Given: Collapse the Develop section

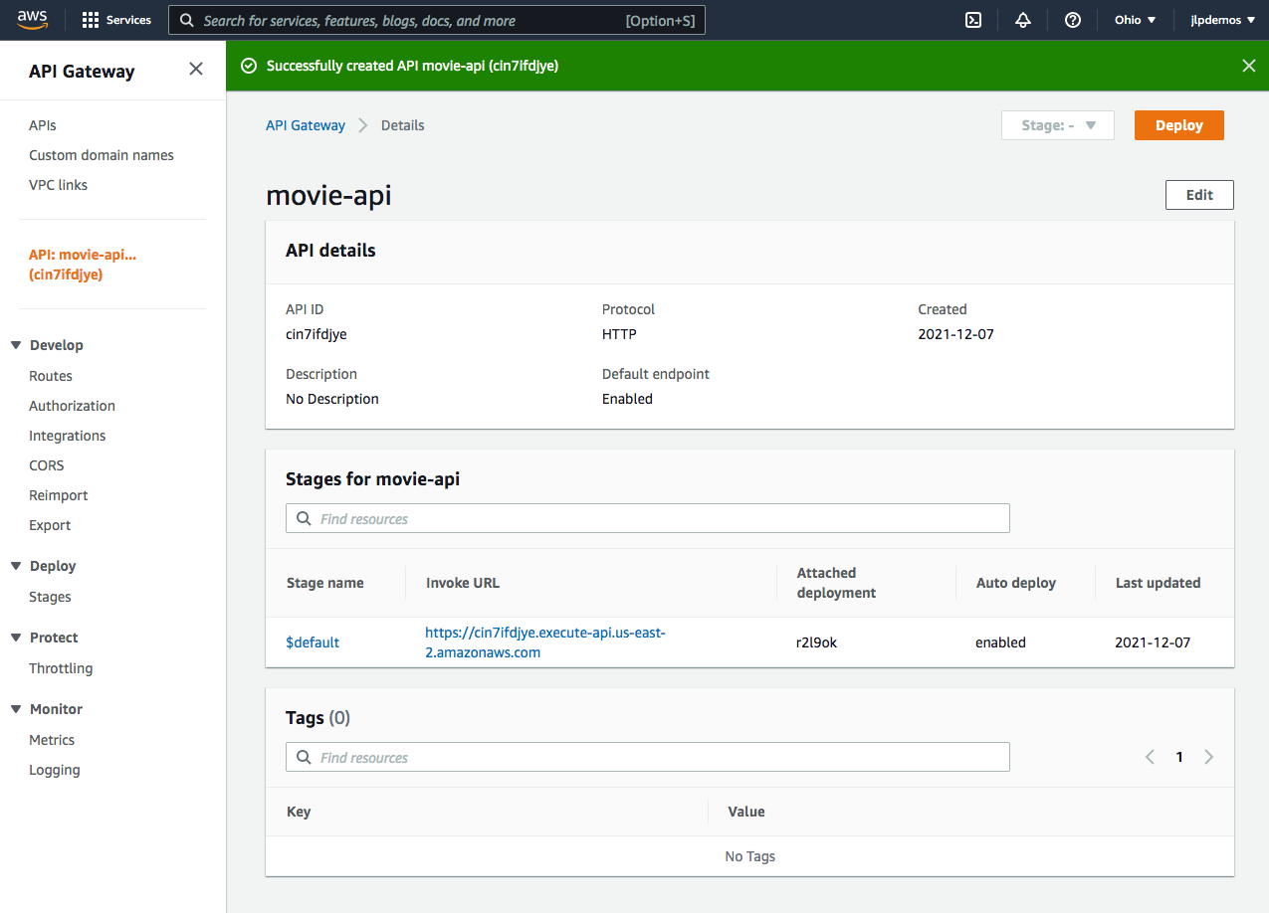Looking at the screenshot, I should [16, 345].
